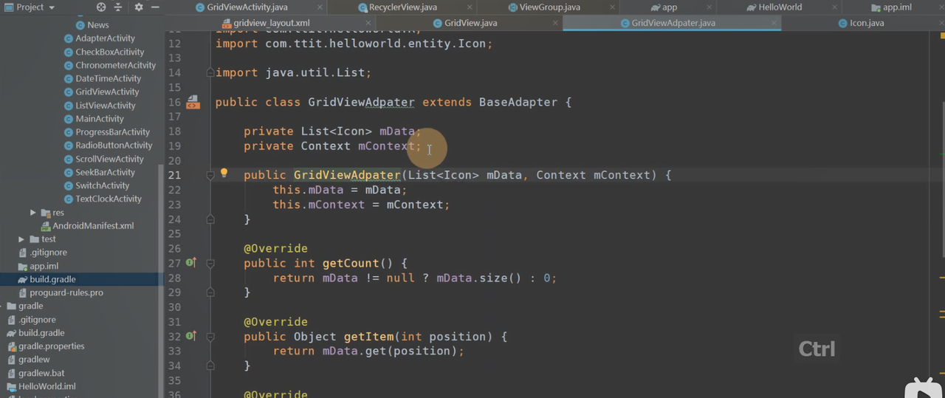The height and width of the screenshot is (398, 945).
Task: Click the implements gutter icon beside getItem
Action: (191, 336)
